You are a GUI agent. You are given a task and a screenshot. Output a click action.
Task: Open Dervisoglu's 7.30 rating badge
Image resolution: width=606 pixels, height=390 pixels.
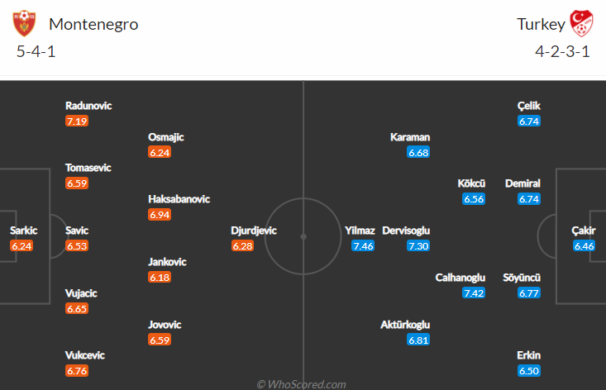click(x=418, y=245)
